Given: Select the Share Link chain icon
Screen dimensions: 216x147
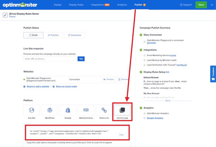Looking at the screenshot, I should [x=104, y=110].
